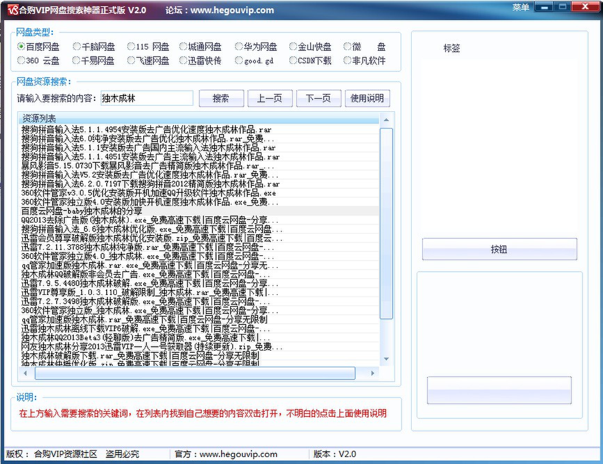Open 使用说明 instructions

tap(367, 98)
